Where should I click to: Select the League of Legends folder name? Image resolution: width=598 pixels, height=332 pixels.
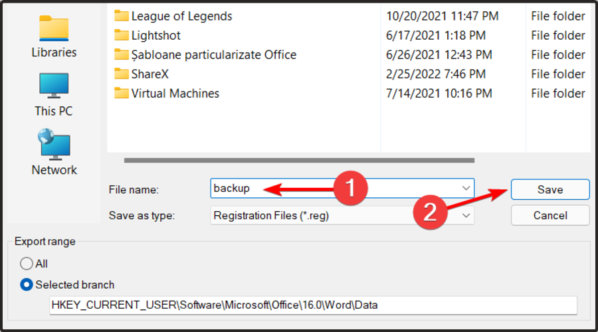click(x=181, y=16)
